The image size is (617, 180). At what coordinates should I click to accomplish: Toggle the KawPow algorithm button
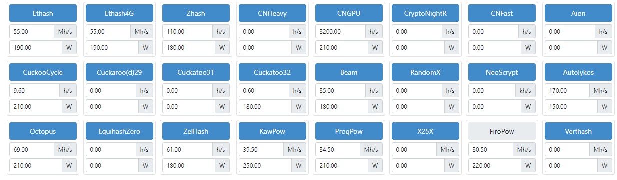pyautogui.click(x=272, y=131)
